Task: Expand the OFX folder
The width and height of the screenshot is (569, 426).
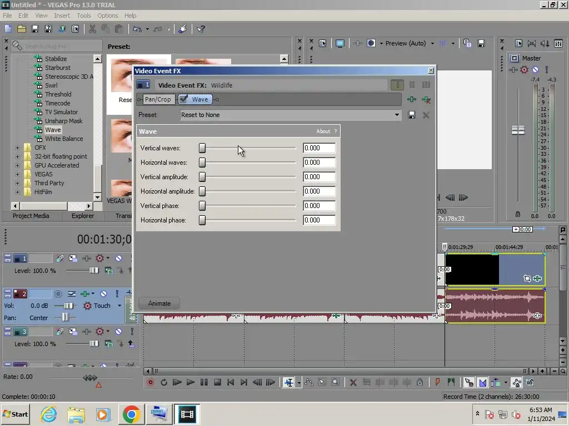Action: click(17, 148)
